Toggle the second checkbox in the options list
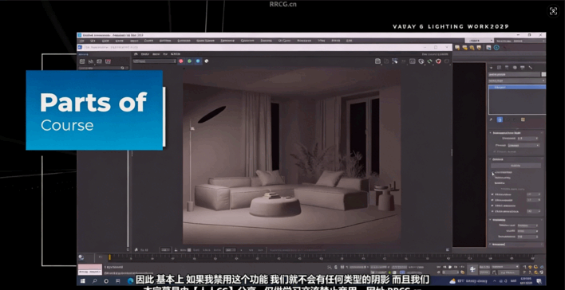Screen dimensions: 565x290 click(x=492, y=200)
